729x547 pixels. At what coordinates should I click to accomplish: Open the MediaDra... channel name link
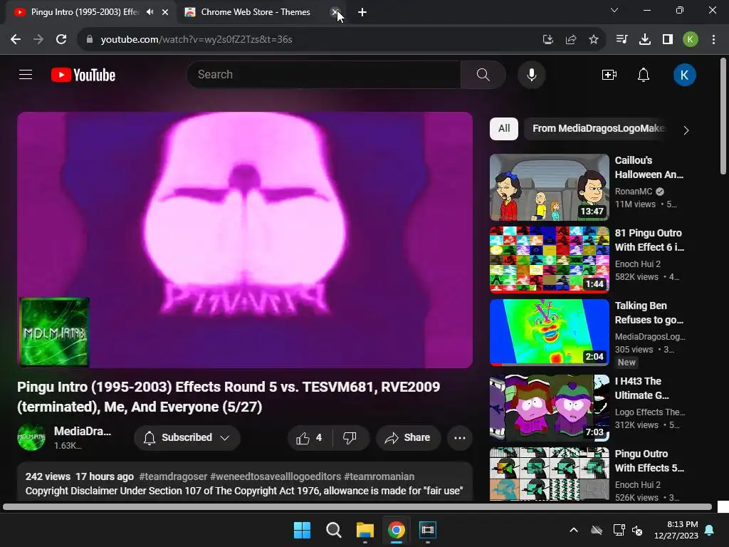pyautogui.click(x=83, y=431)
